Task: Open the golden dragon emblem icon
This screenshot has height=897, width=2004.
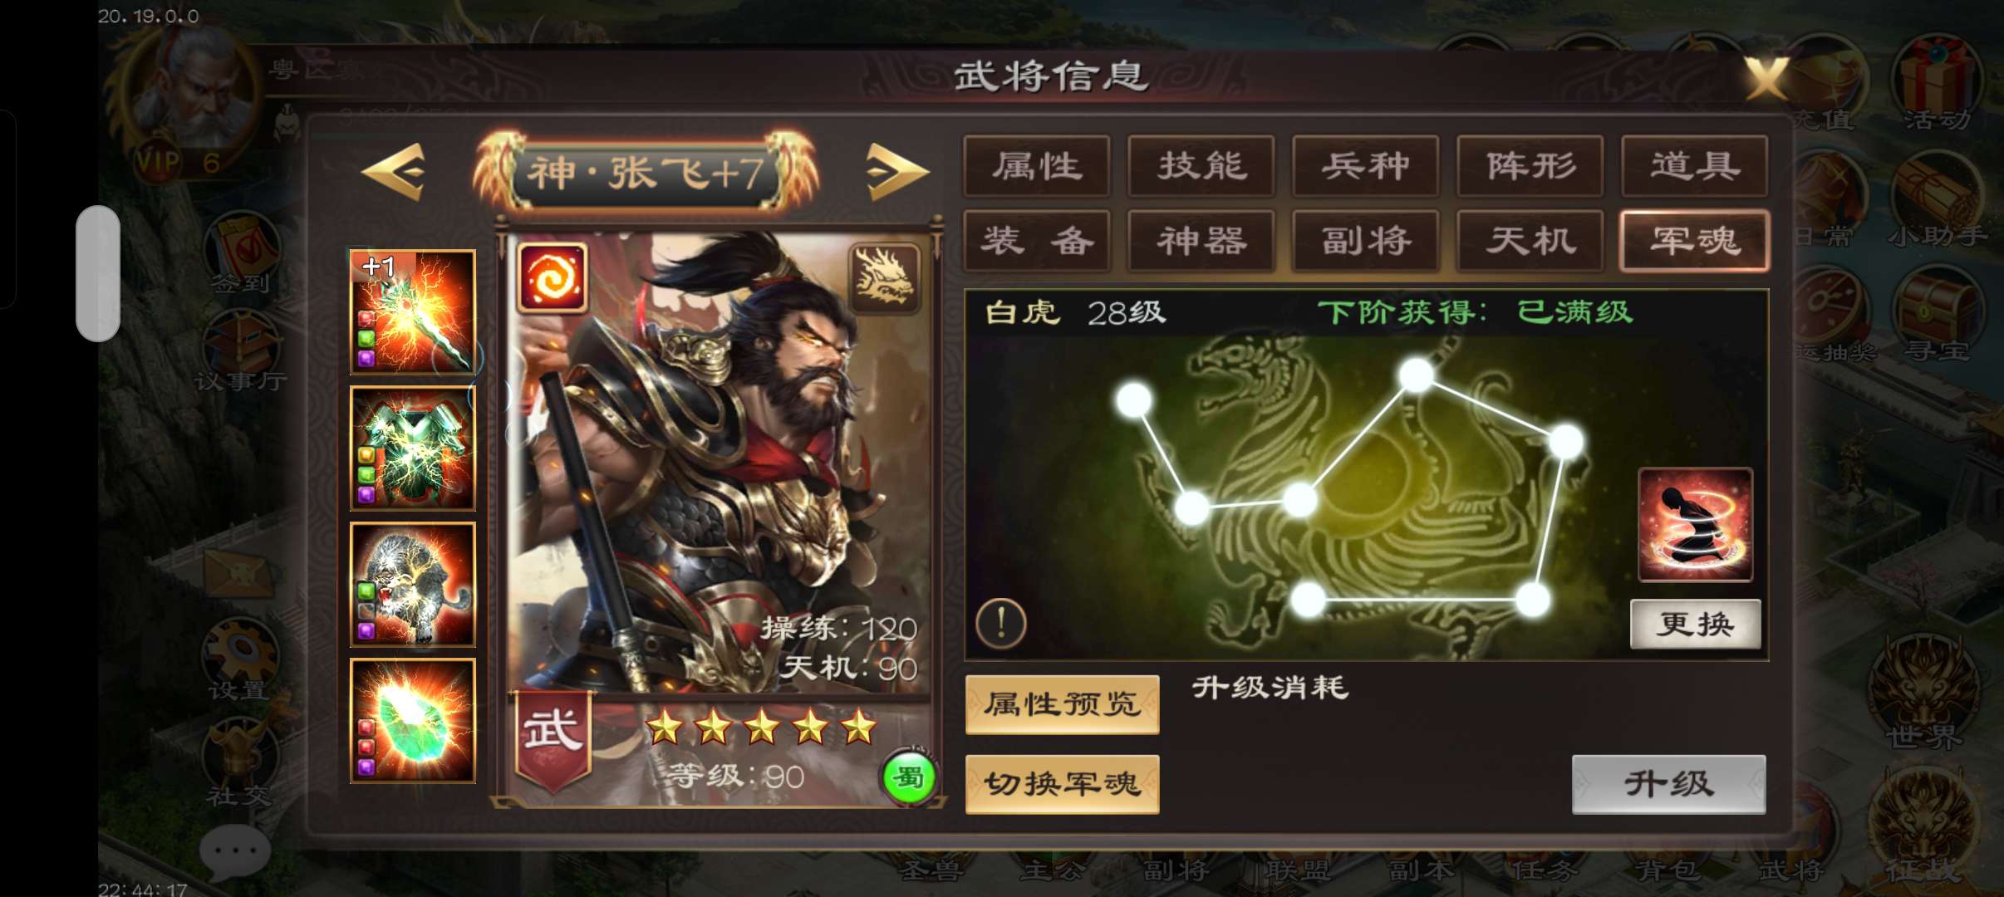Action: click(x=885, y=278)
